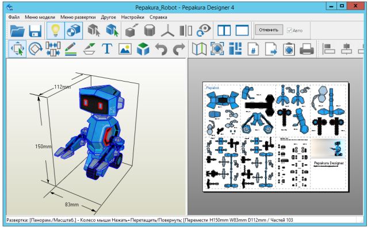Screen dimensions: 368x227
Task: Click the blue cube with green cursor icon
Action: click(112, 30)
